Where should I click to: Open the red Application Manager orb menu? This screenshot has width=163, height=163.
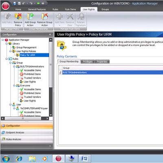5,6
